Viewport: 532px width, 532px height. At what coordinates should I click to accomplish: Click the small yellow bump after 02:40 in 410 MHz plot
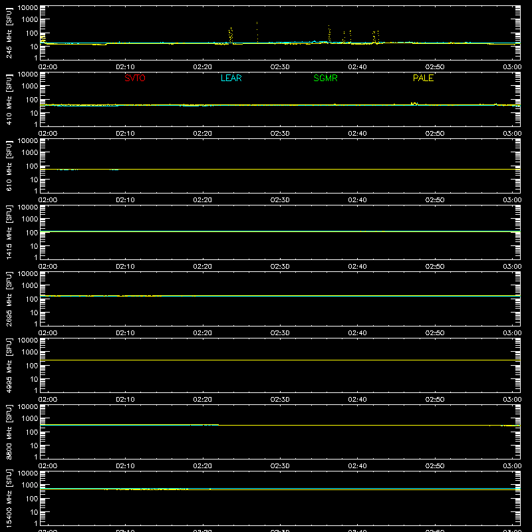tap(414, 104)
